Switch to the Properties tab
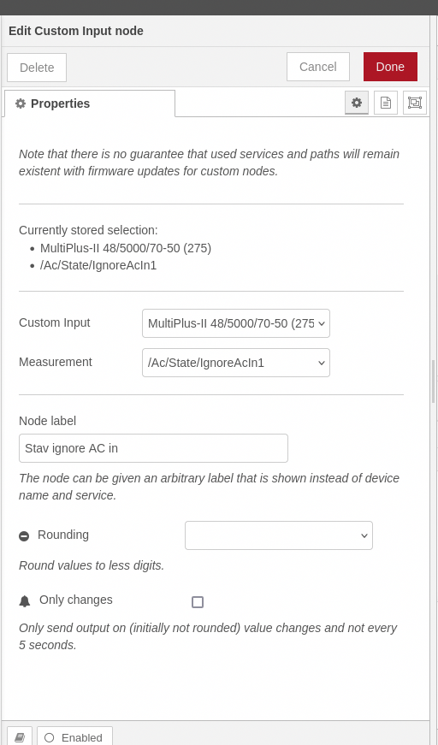The height and width of the screenshot is (745, 438). (90, 103)
